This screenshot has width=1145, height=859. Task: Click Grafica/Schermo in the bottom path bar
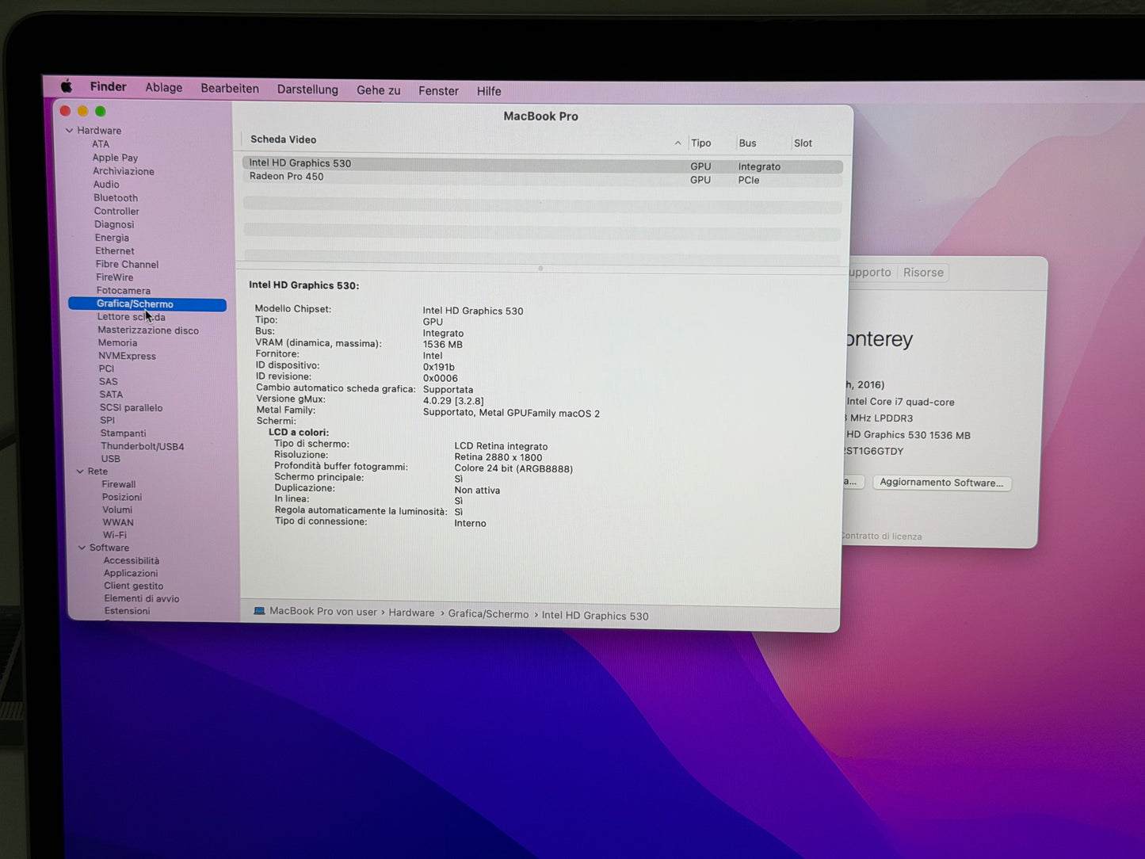pyautogui.click(x=488, y=614)
